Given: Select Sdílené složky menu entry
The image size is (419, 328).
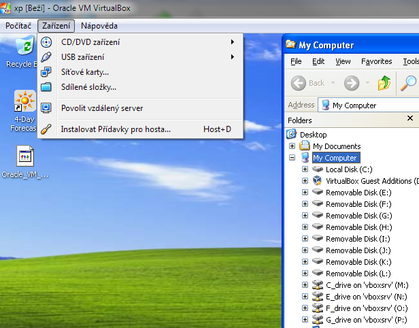Looking at the screenshot, I should point(140,87).
